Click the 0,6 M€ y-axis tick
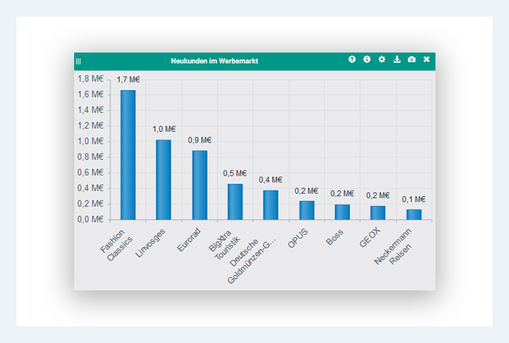Screen dimensions: 509x343 coord(90,173)
